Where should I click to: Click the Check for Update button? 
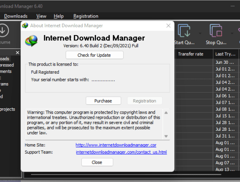click(x=94, y=55)
